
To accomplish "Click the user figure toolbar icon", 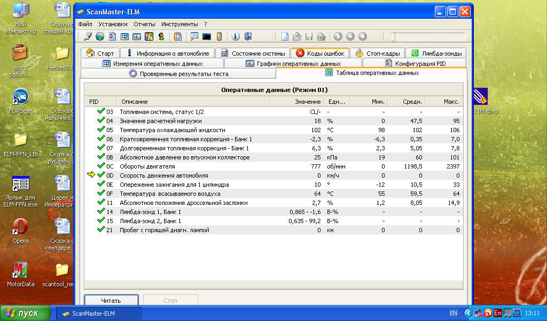I will [161, 36].
